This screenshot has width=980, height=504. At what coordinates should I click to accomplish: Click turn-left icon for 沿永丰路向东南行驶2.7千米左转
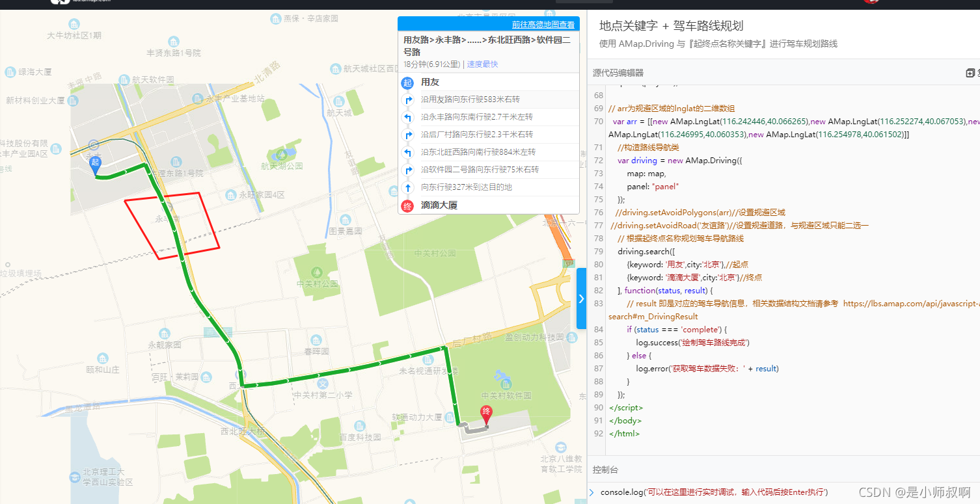click(408, 117)
